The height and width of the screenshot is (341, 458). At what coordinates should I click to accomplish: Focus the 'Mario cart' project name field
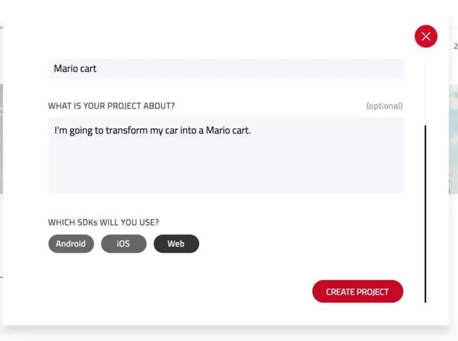229,69
